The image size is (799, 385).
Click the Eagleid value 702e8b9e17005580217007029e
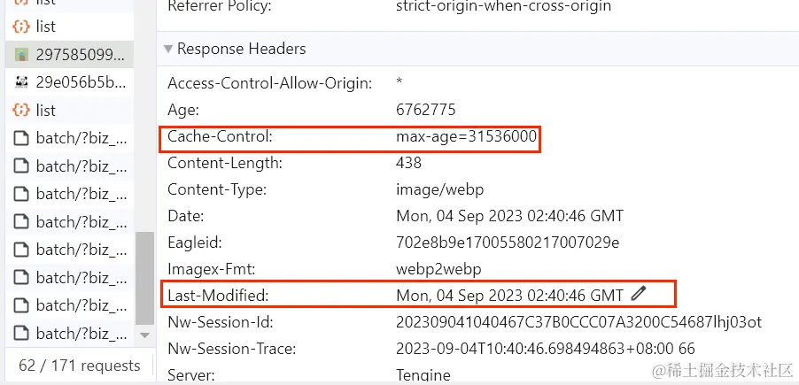point(508,243)
